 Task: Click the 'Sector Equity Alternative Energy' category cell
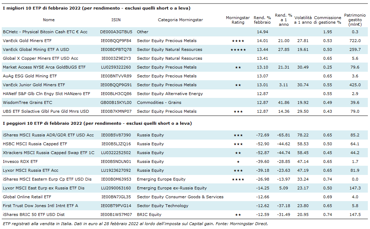click(170, 94)
